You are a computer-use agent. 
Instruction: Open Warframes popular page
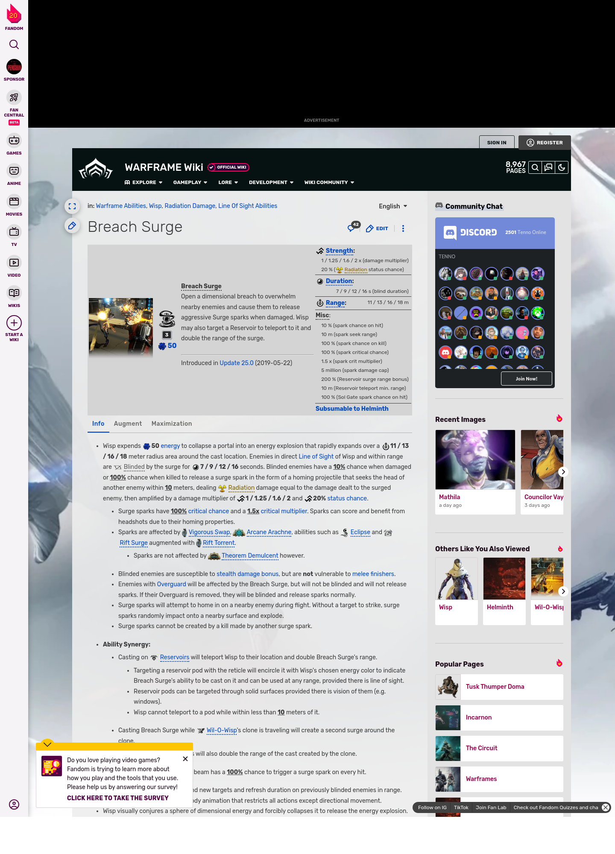[499, 779]
